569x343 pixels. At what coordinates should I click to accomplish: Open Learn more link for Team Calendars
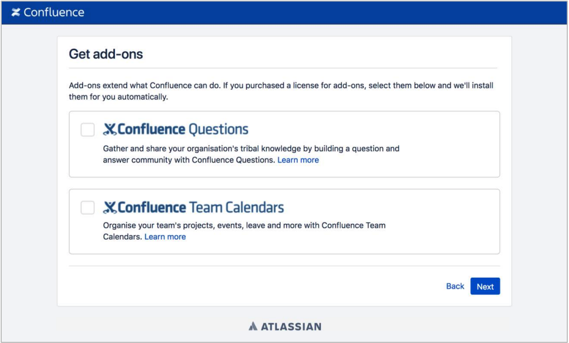tap(165, 237)
